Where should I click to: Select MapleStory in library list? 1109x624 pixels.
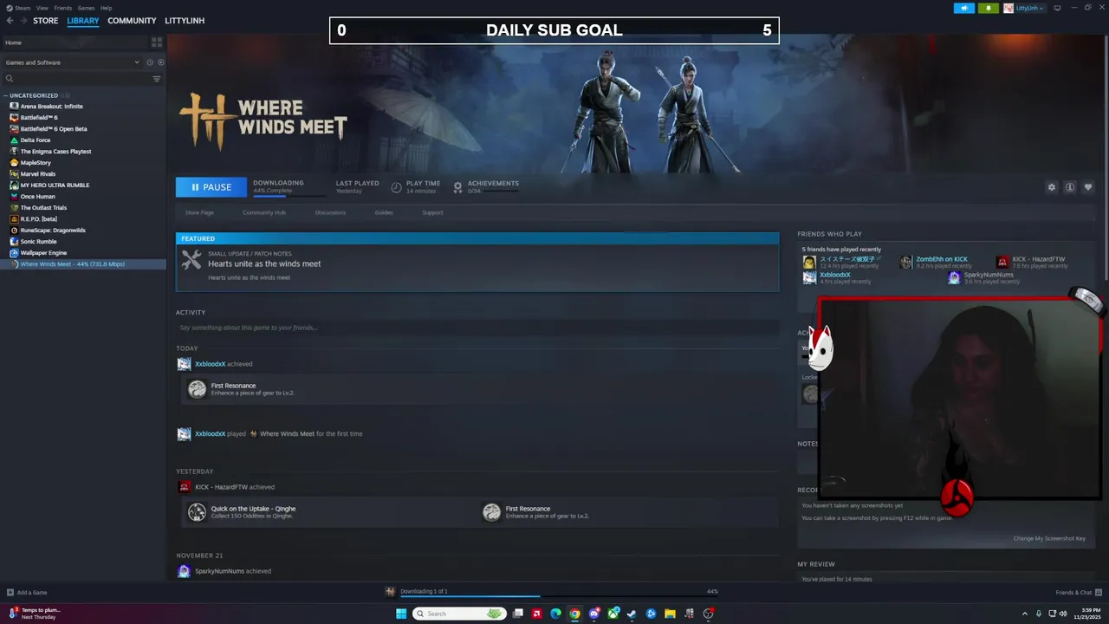coord(36,163)
